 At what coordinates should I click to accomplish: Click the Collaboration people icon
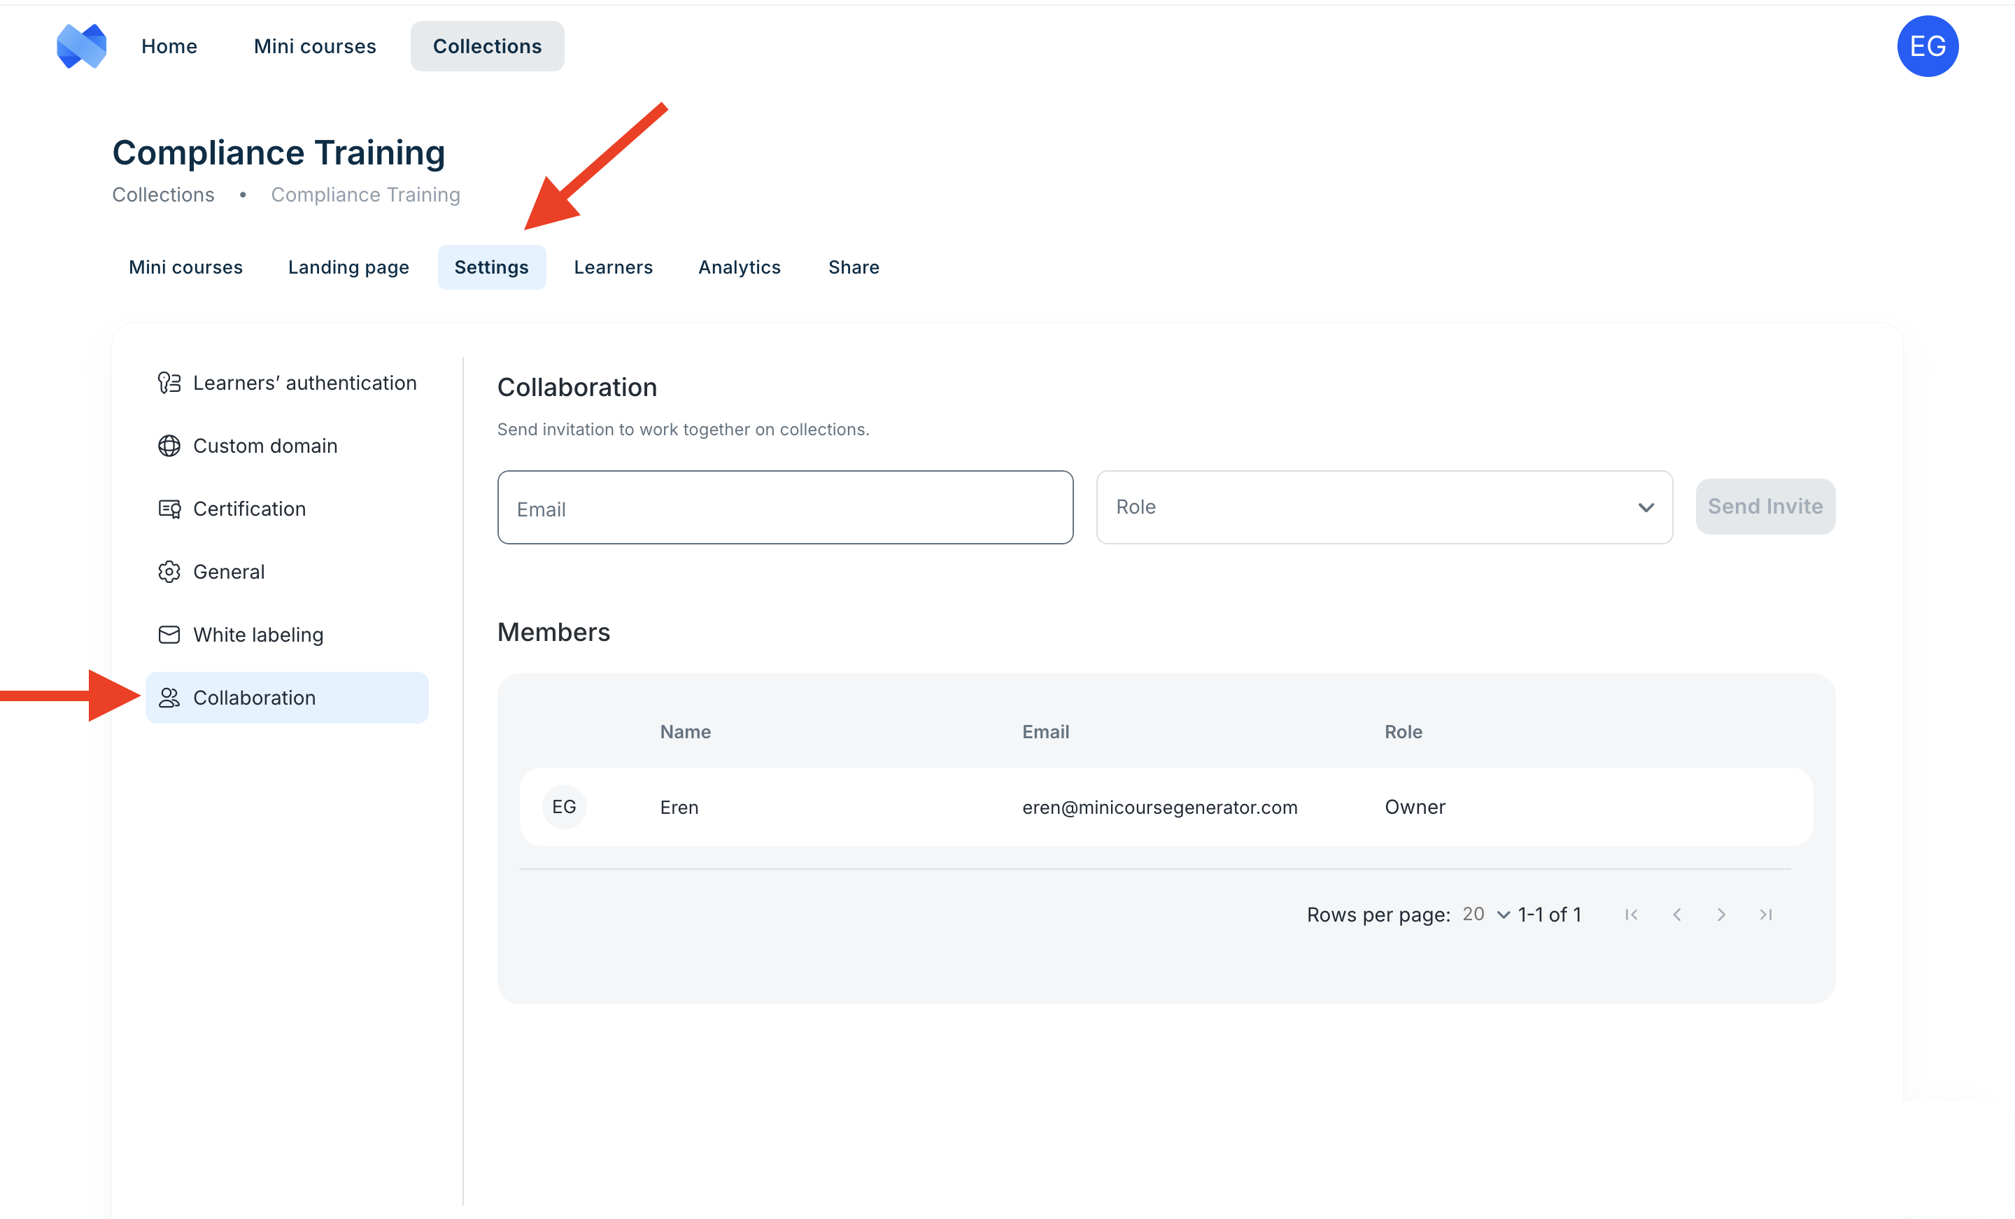(169, 698)
